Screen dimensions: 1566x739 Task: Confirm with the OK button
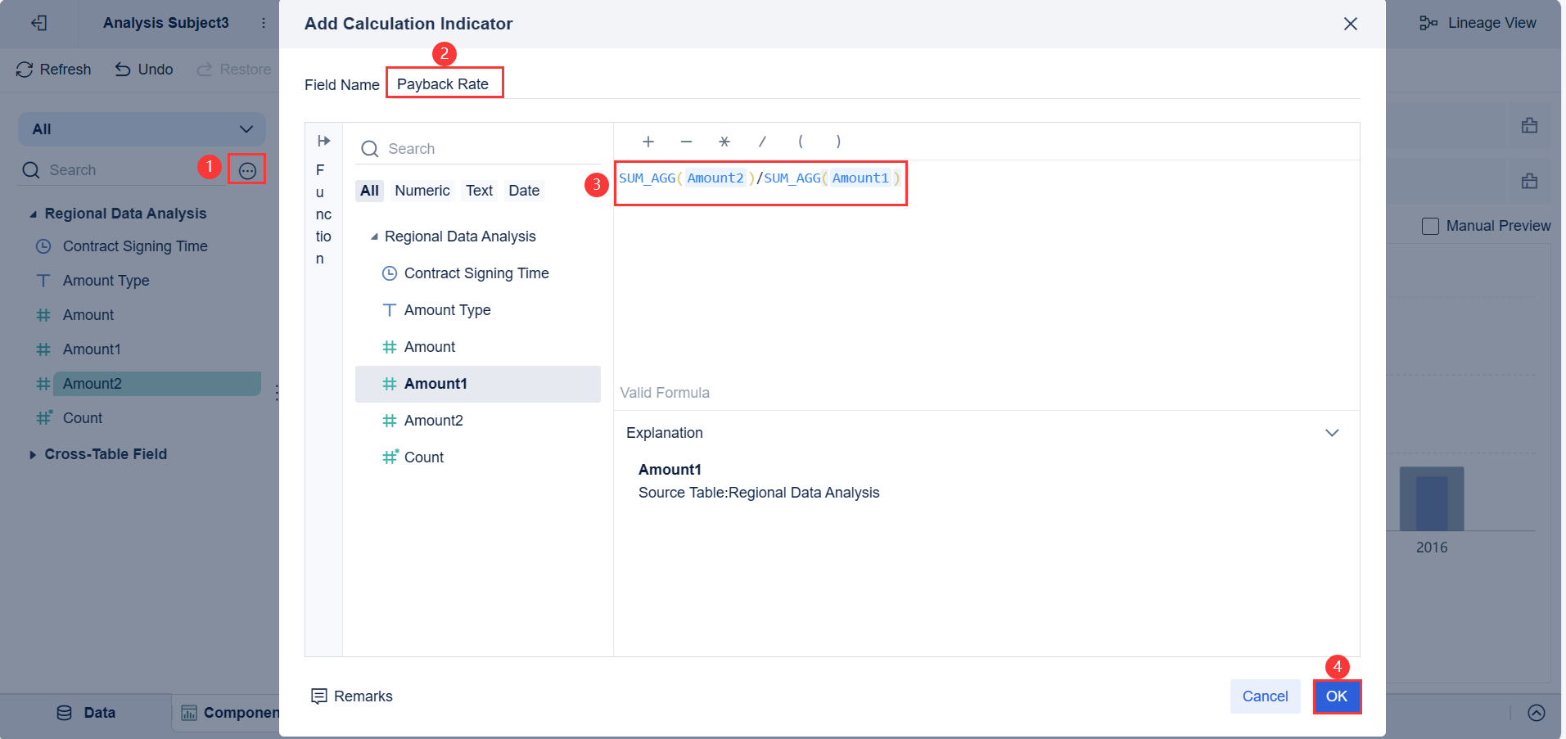tap(1336, 696)
